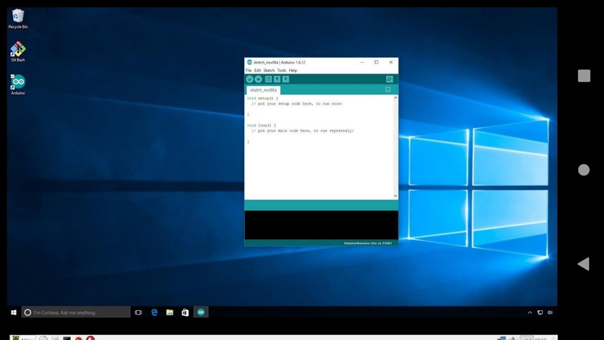604x340 pixels.
Task: Open the Sketch menu
Action: click(x=269, y=70)
